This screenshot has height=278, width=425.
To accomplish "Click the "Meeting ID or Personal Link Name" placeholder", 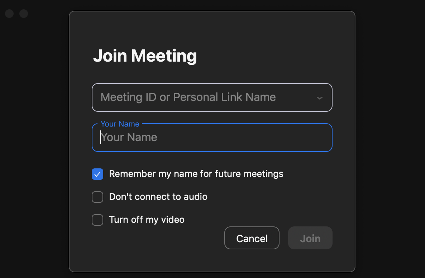I will (188, 97).
